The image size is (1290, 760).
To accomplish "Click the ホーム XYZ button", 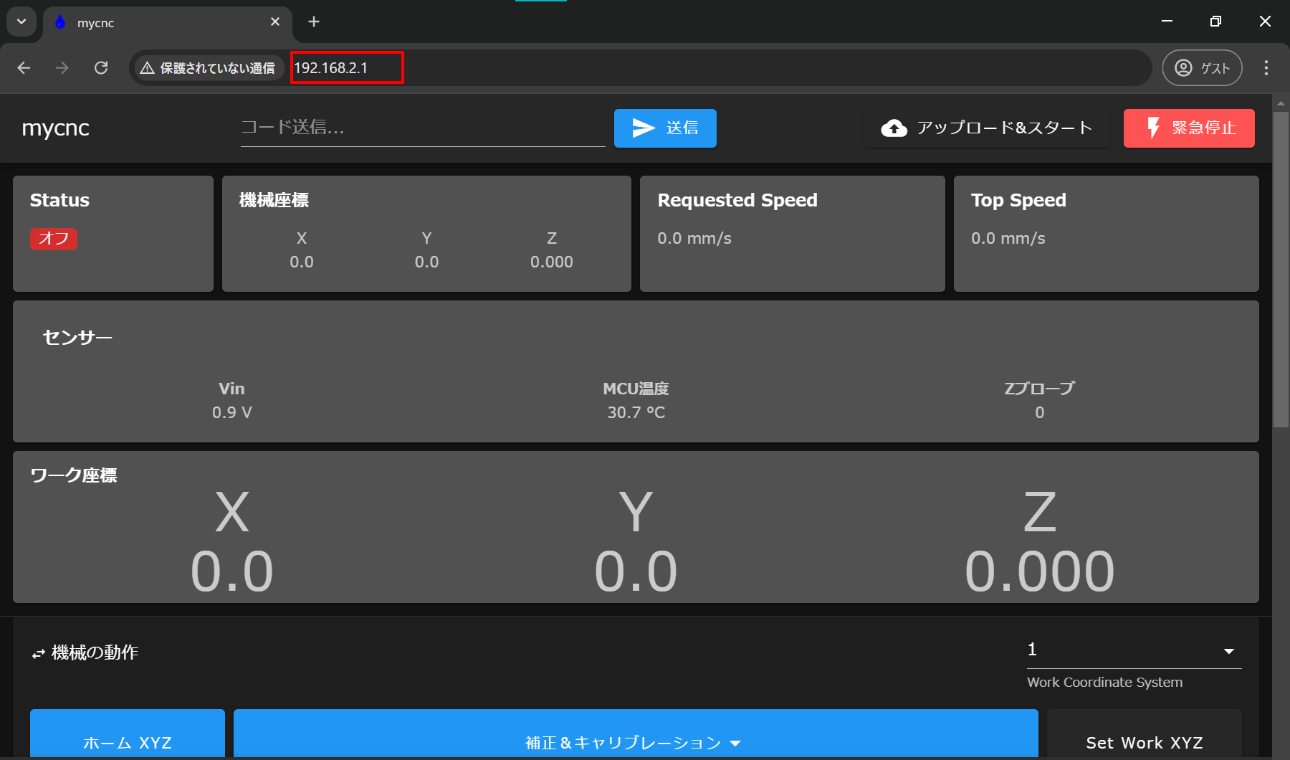I will tap(128, 734).
